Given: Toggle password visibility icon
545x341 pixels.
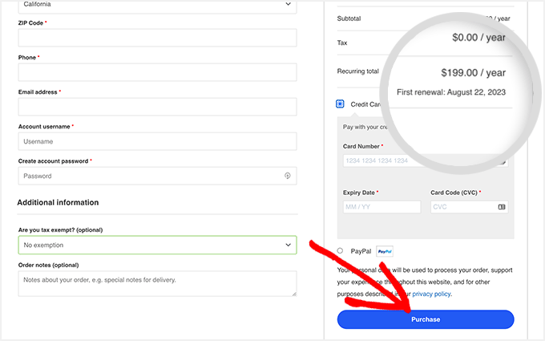Looking at the screenshot, I should click(x=288, y=176).
